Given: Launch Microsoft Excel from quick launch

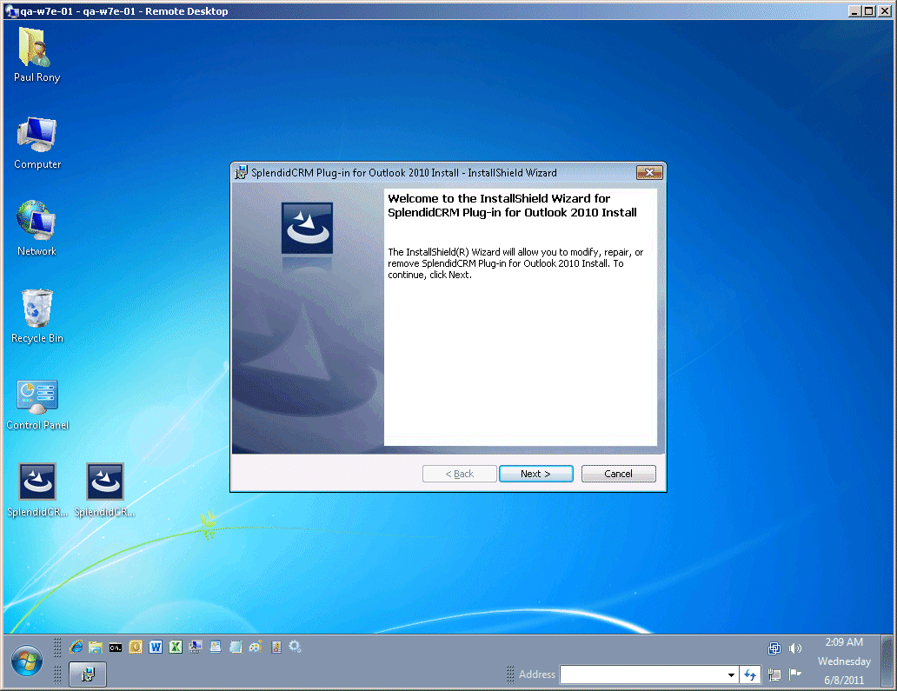Looking at the screenshot, I should [175, 647].
